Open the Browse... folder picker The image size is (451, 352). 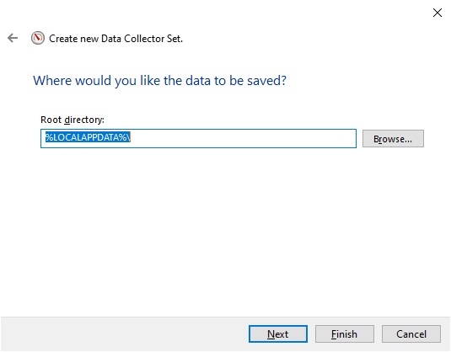point(393,139)
